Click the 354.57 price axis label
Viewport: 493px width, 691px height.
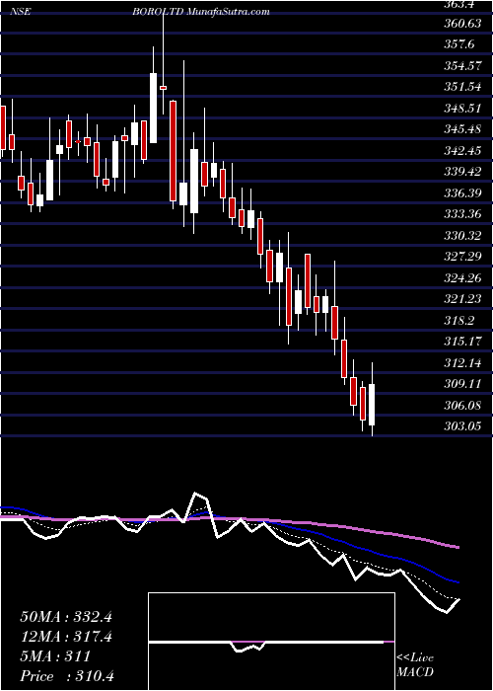click(462, 66)
